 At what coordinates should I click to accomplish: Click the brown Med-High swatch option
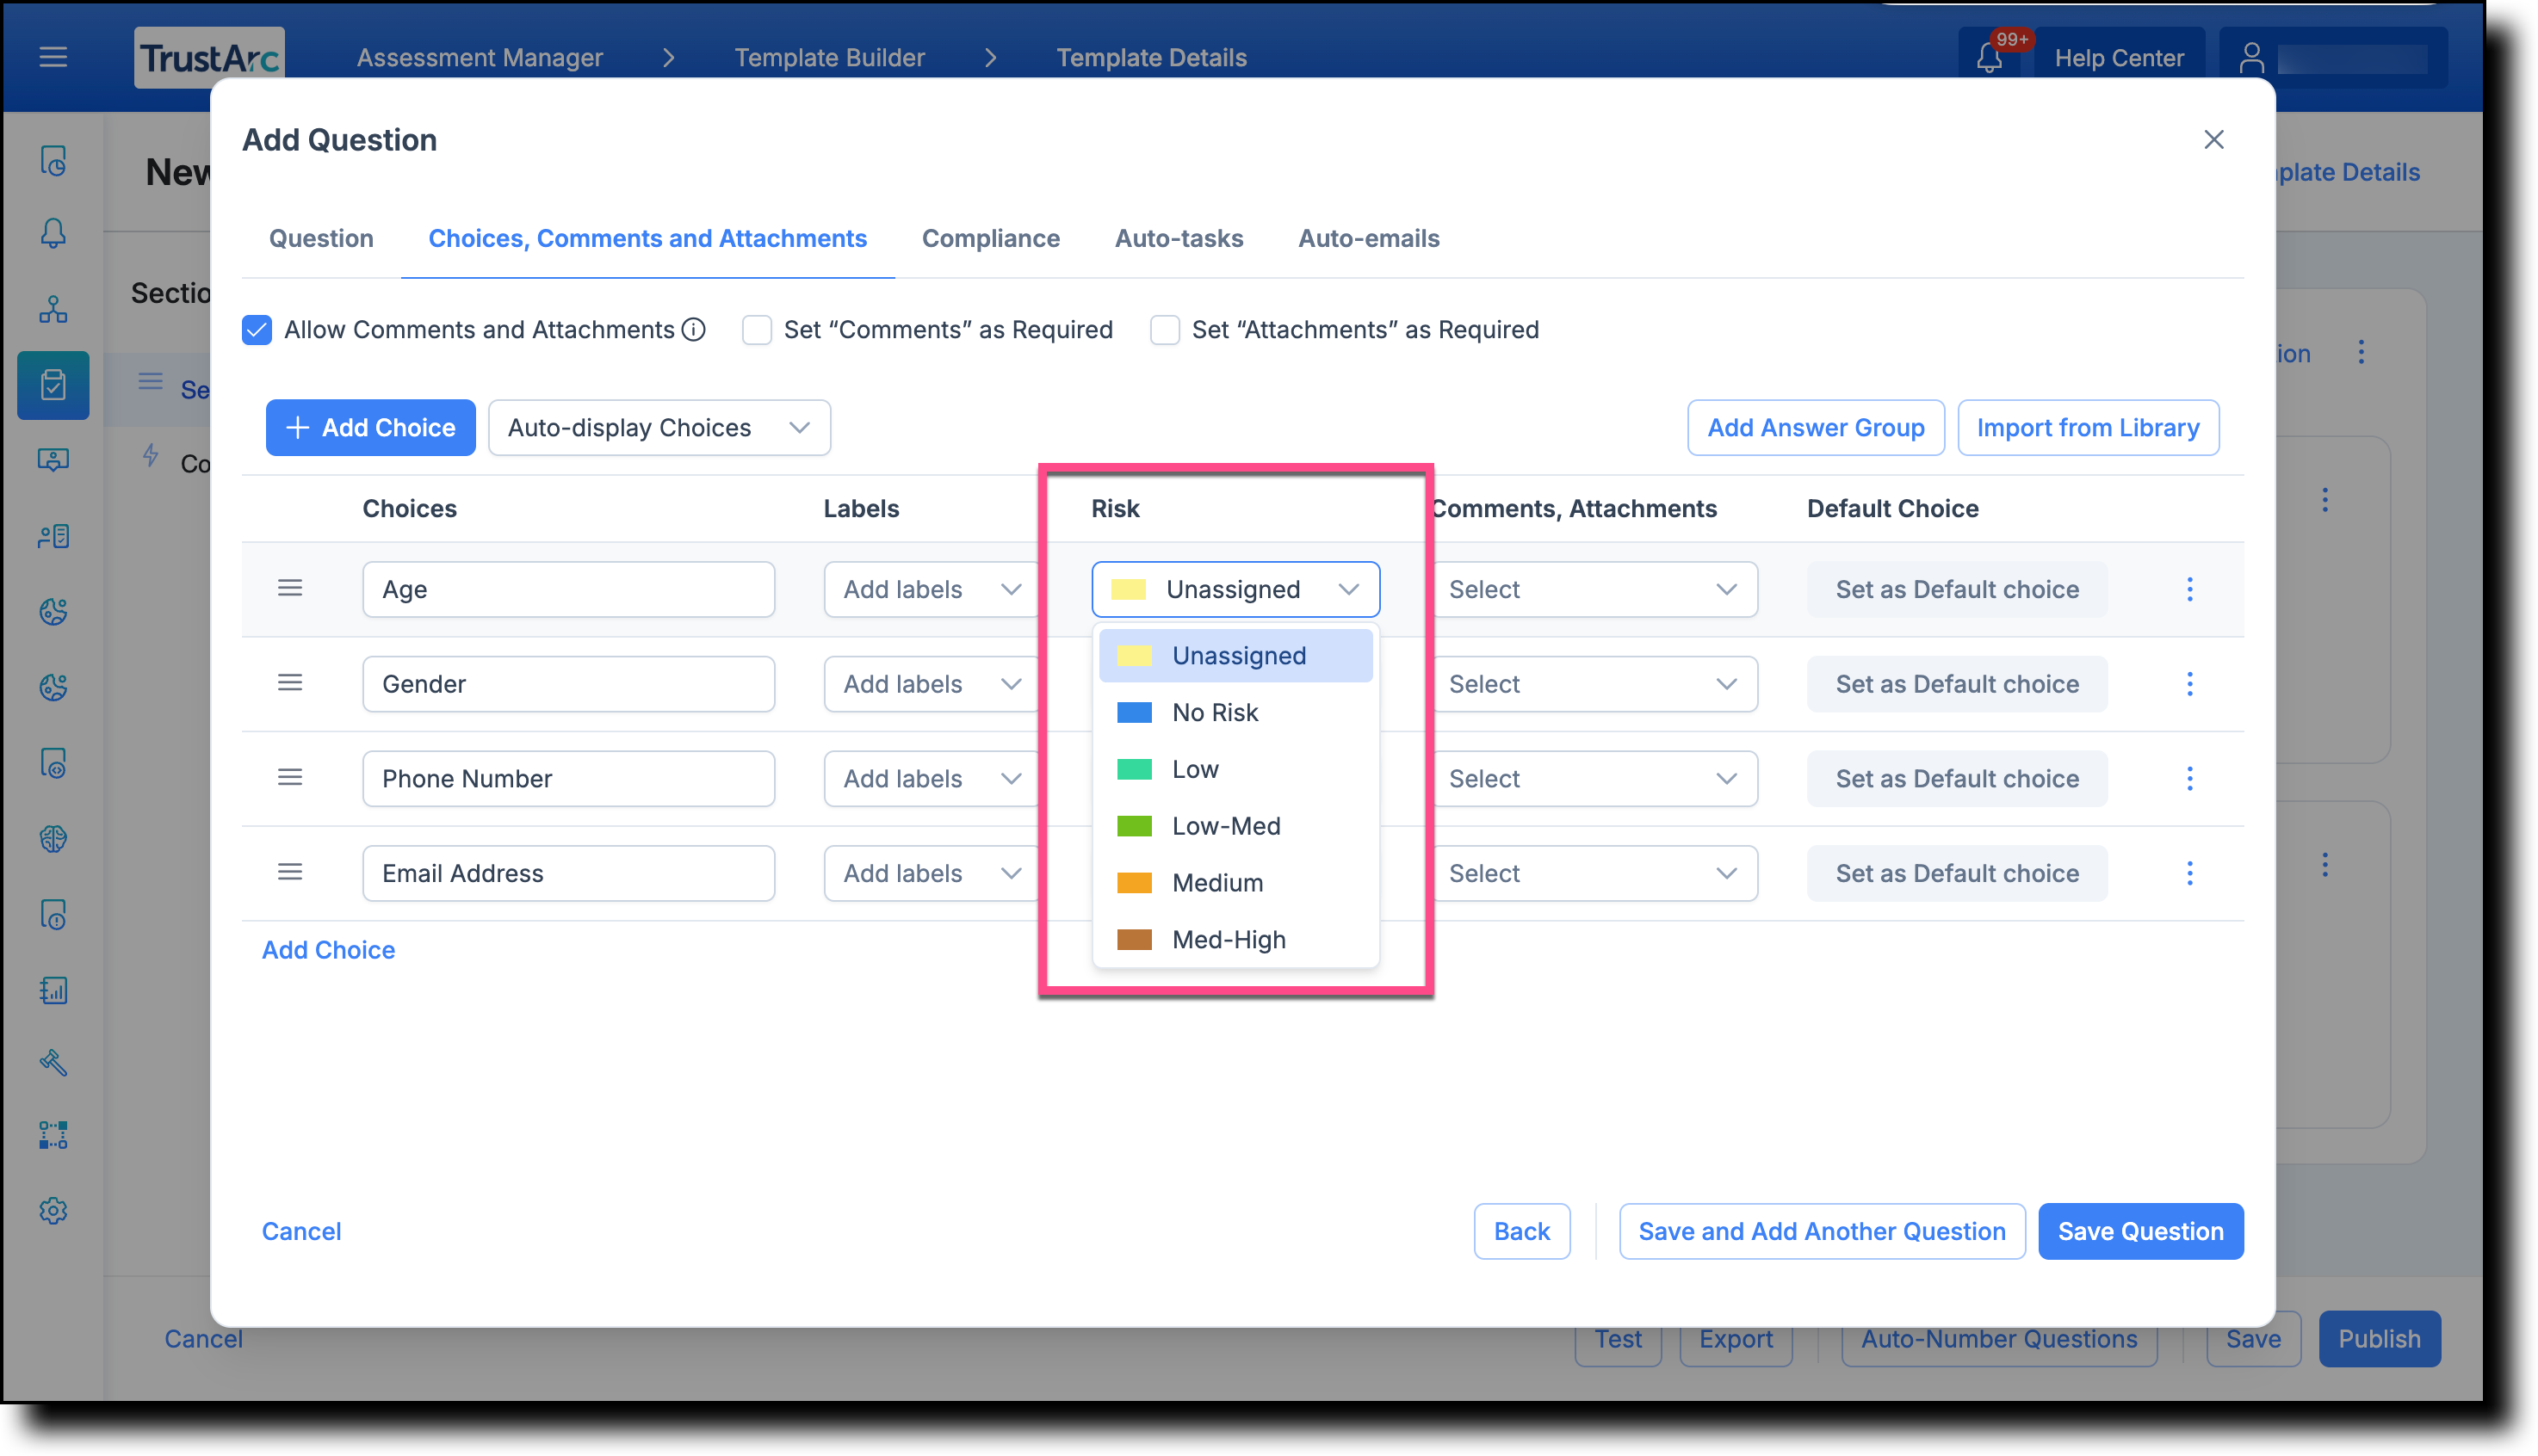[1235, 940]
